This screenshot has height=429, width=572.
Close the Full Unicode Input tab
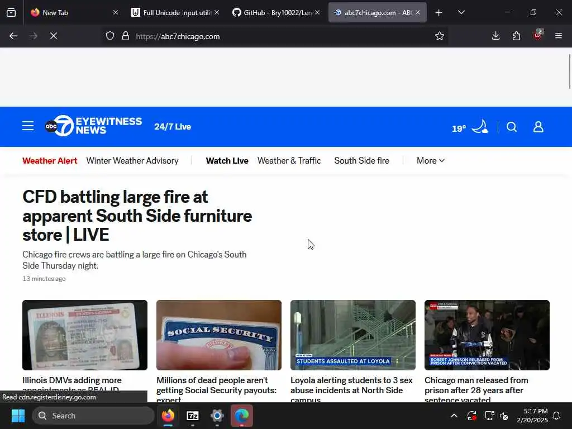(217, 12)
